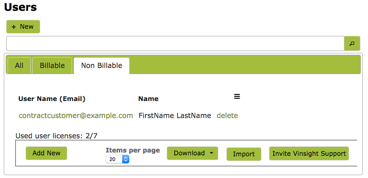Screen dimensions: 368x178
Task: Focus the user search text field
Action: 175,43
